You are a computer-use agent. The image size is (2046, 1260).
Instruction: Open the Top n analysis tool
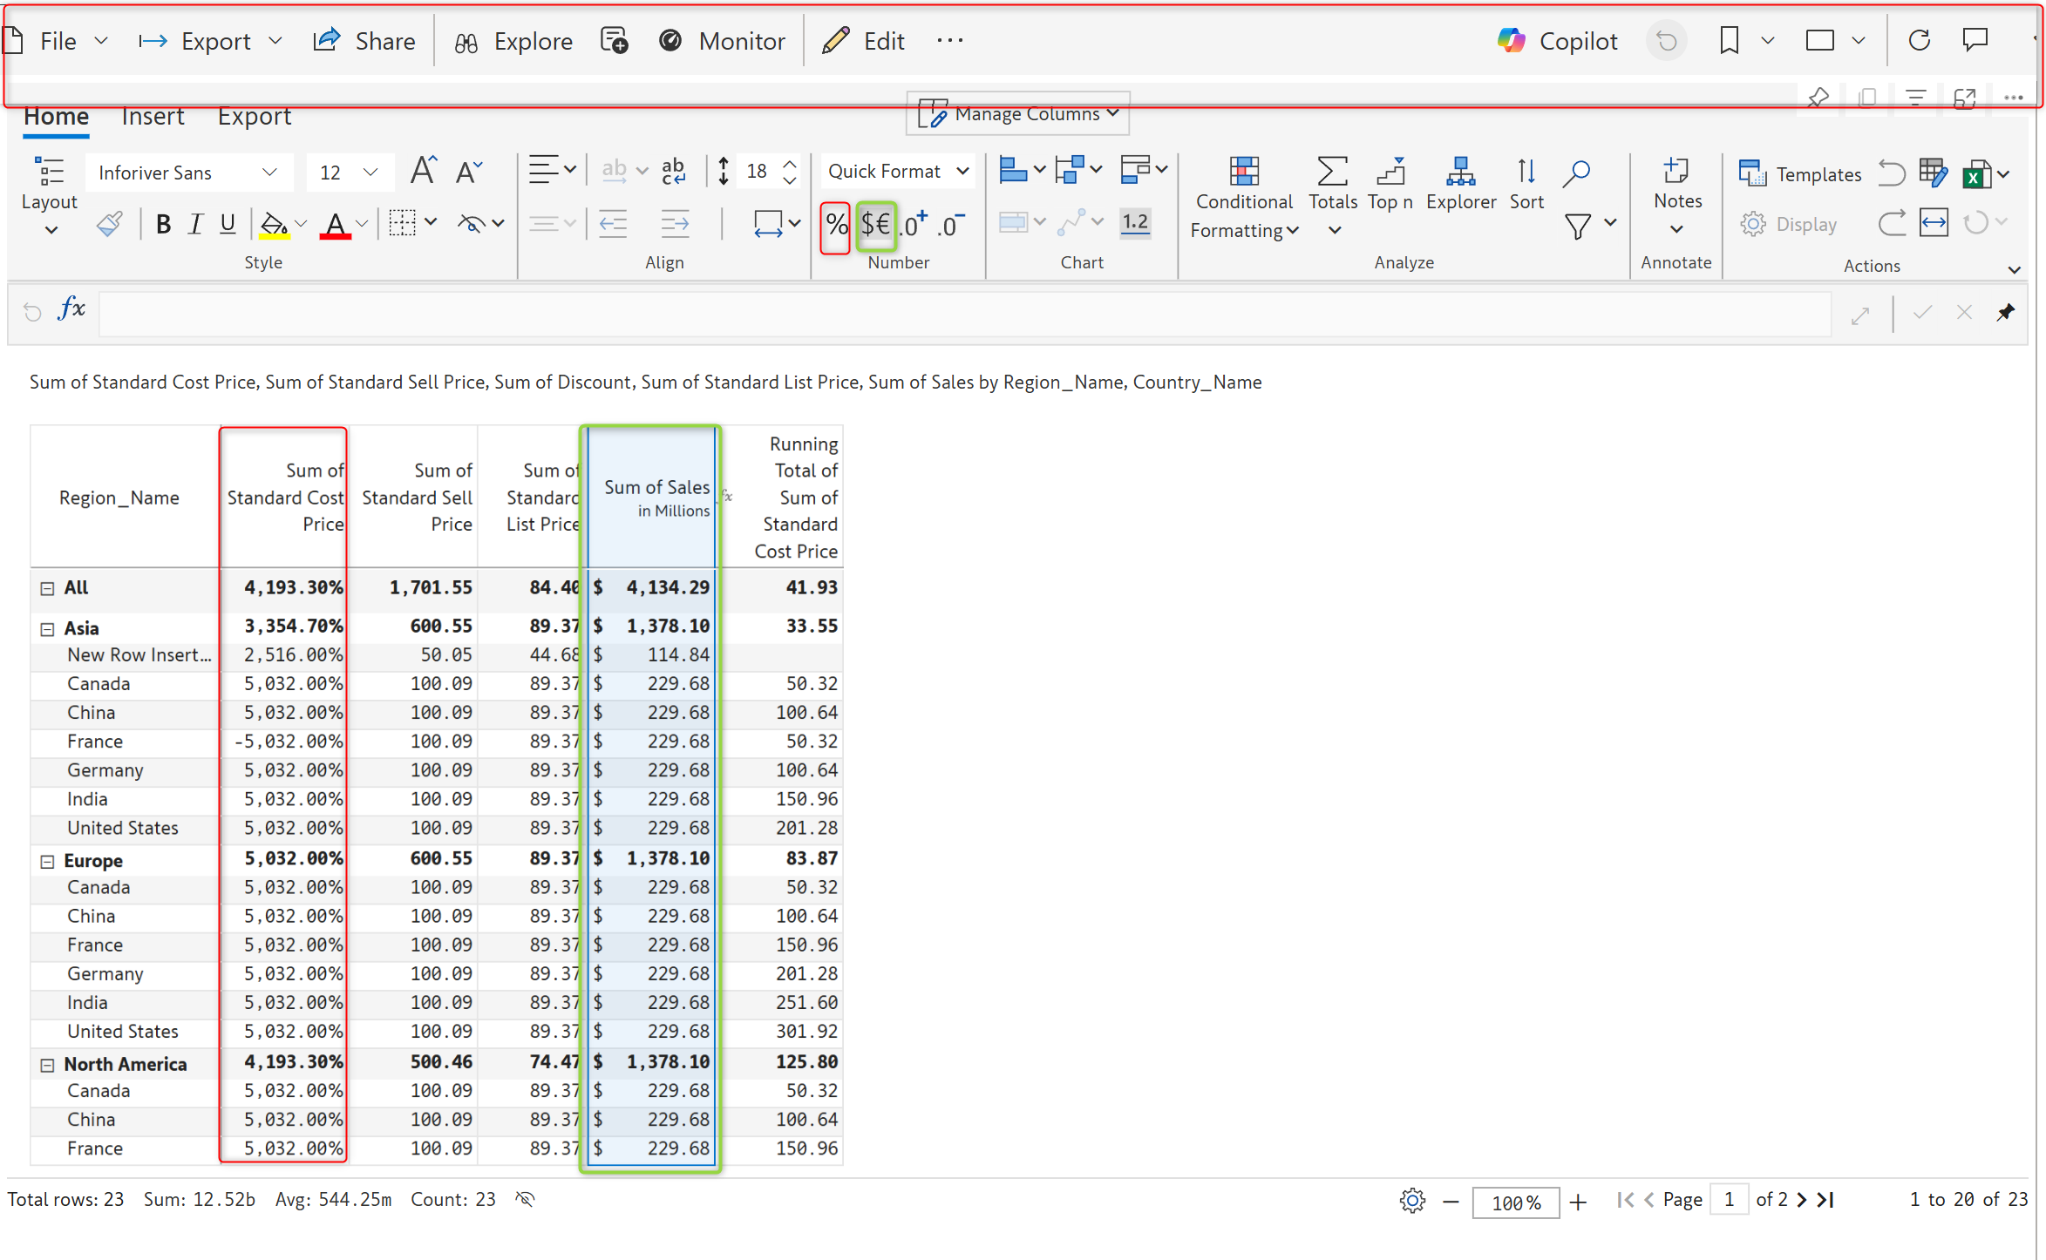[x=1390, y=173]
